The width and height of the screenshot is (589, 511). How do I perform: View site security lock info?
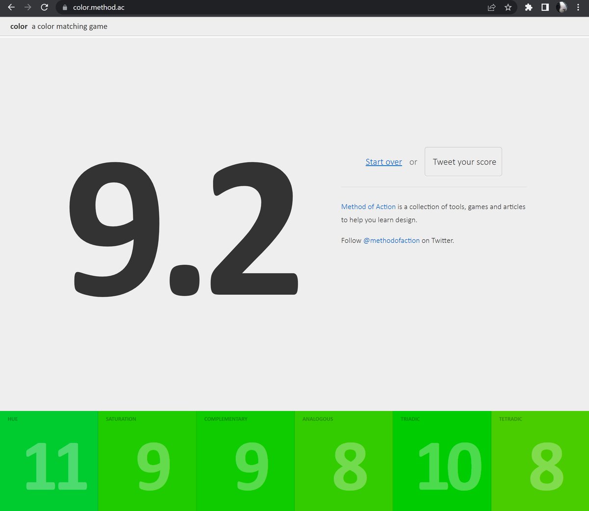coord(65,7)
